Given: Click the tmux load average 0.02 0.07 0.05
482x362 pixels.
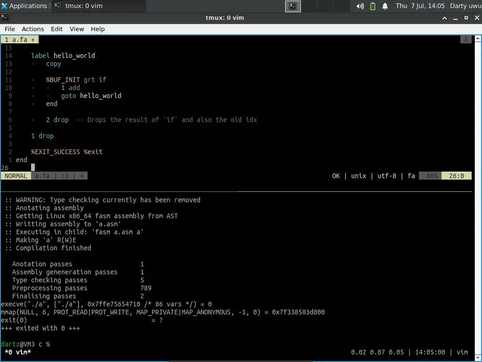Looking at the screenshot, I should [x=377, y=352].
